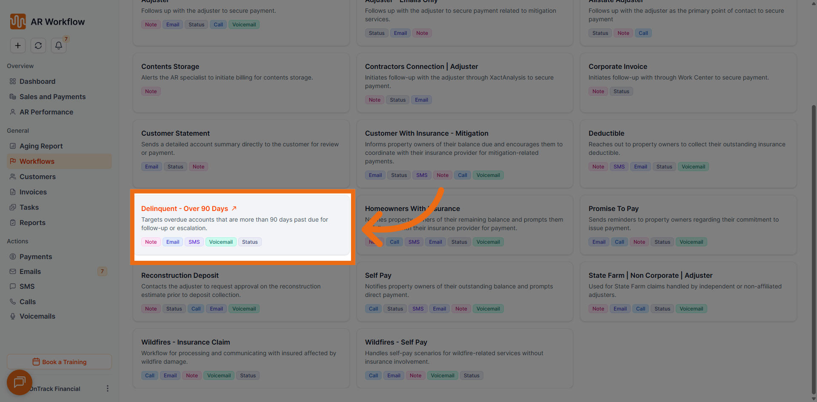Click SMS tag on Delinquent card
The image size is (817, 402).
194,242
